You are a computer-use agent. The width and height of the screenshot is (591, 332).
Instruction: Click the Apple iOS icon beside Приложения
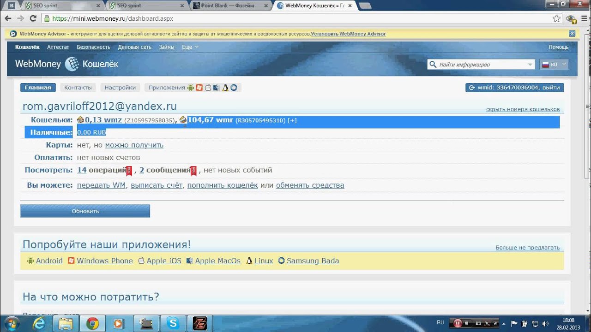pyautogui.click(x=208, y=88)
